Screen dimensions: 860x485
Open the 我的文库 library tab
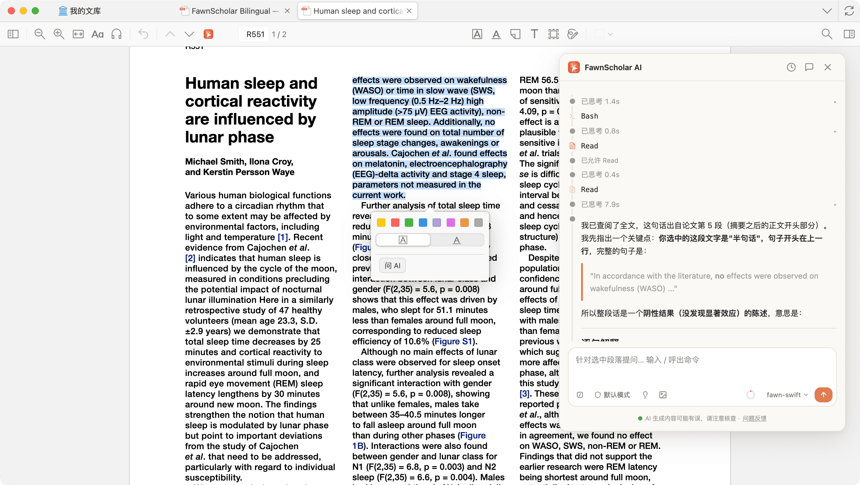tap(80, 11)
